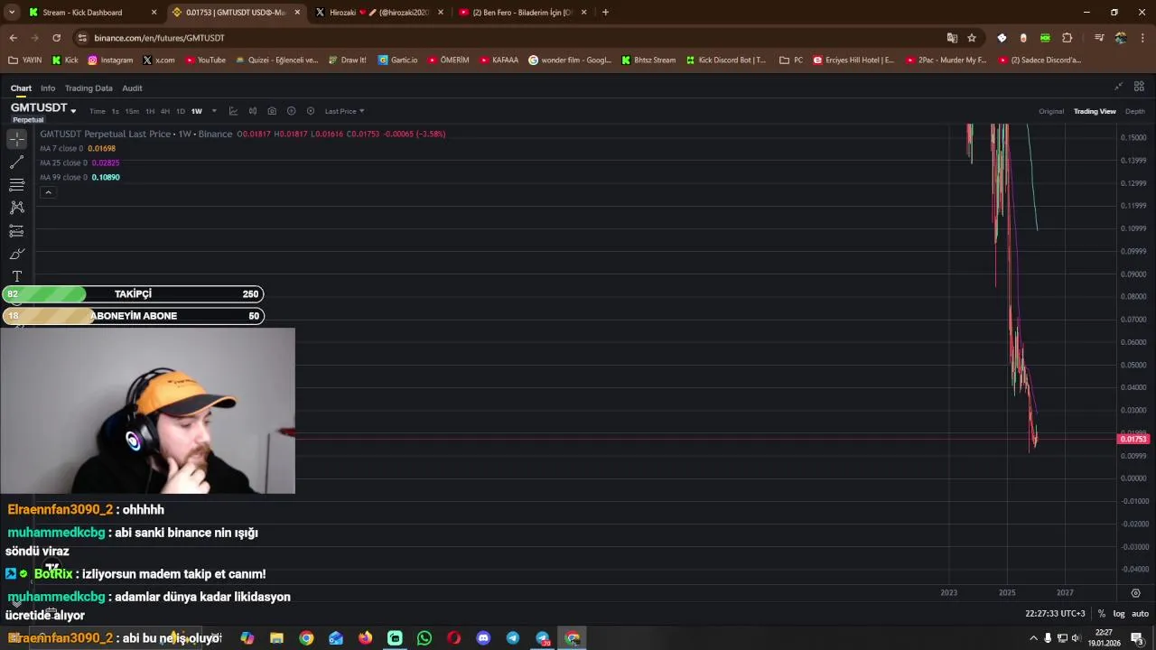Open the YouTube bookmark
Image resolution: width=1156 pixels, height=650 pixels.
pyautogui.click(x=205, y=60)
